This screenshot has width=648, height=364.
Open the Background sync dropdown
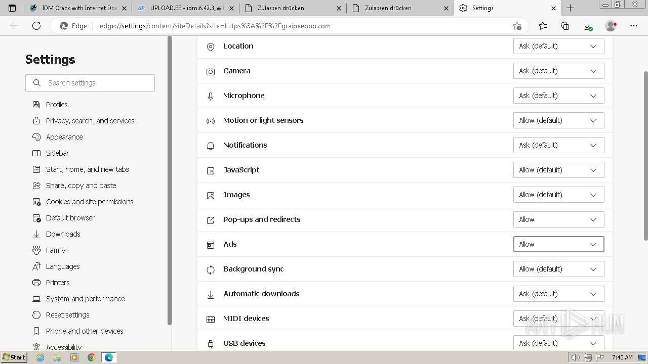[x=558, y=269]
